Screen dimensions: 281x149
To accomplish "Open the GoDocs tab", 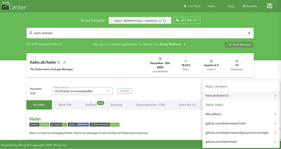I will [91, 105].
